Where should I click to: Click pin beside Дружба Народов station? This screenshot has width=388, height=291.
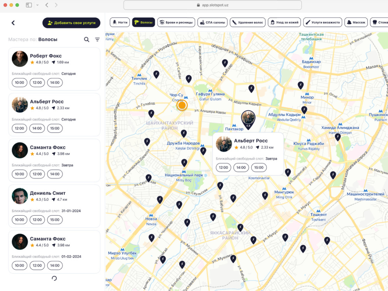pyautogui.click(x=203, y=151)
